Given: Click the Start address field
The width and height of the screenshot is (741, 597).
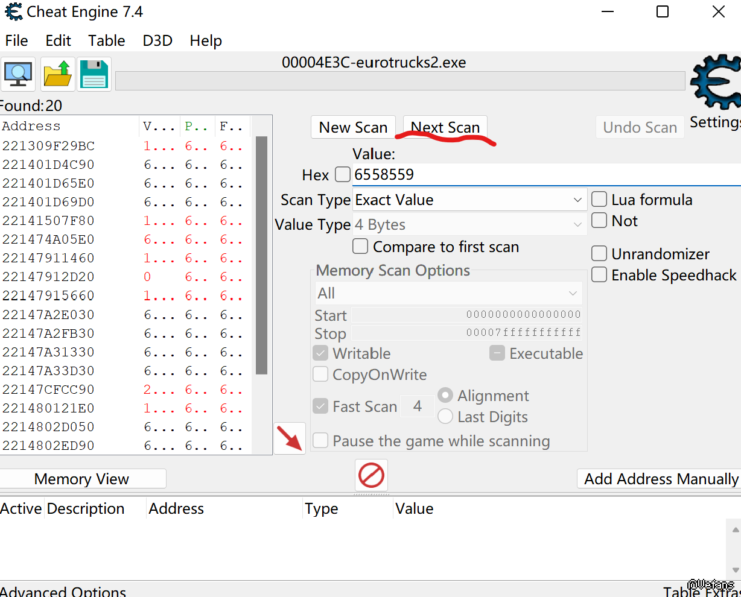Looking at the screenshot, I should [467, 315].
